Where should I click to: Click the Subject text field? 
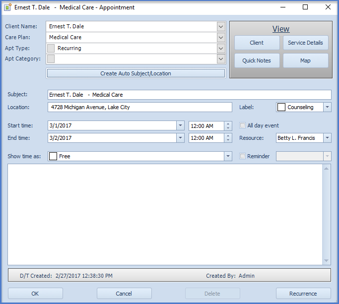click(x=189, y=95)
